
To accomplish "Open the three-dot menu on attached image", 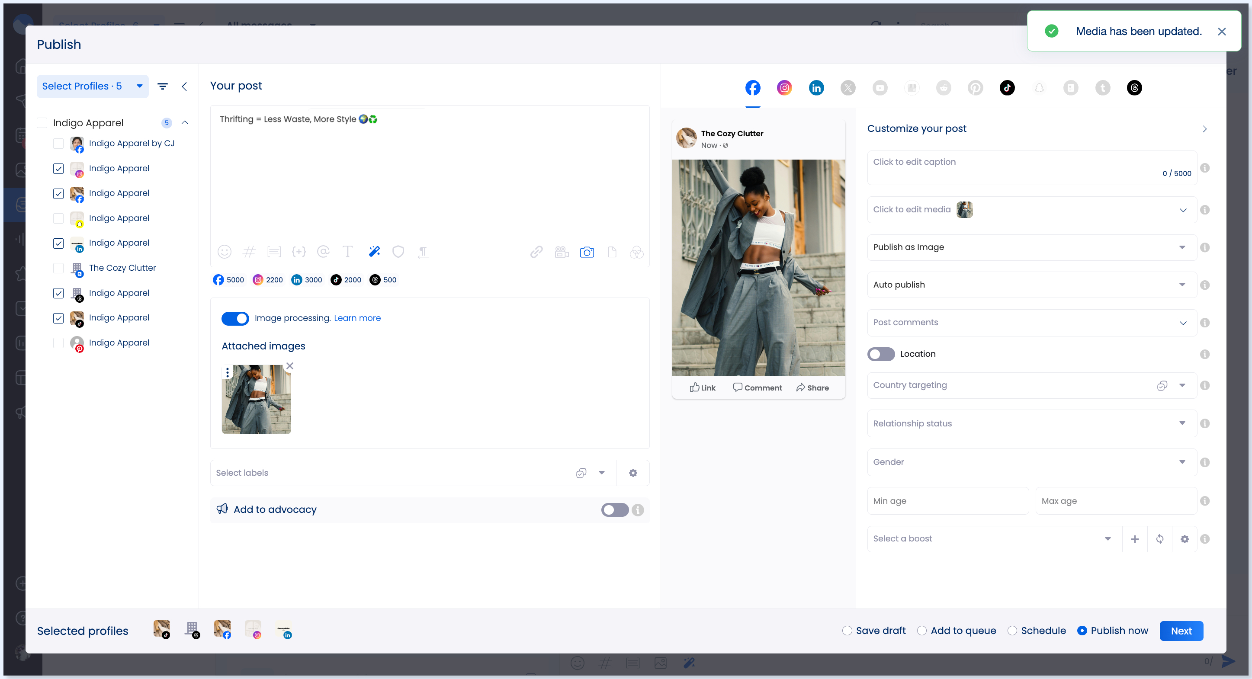I will [x=228, y=373].
